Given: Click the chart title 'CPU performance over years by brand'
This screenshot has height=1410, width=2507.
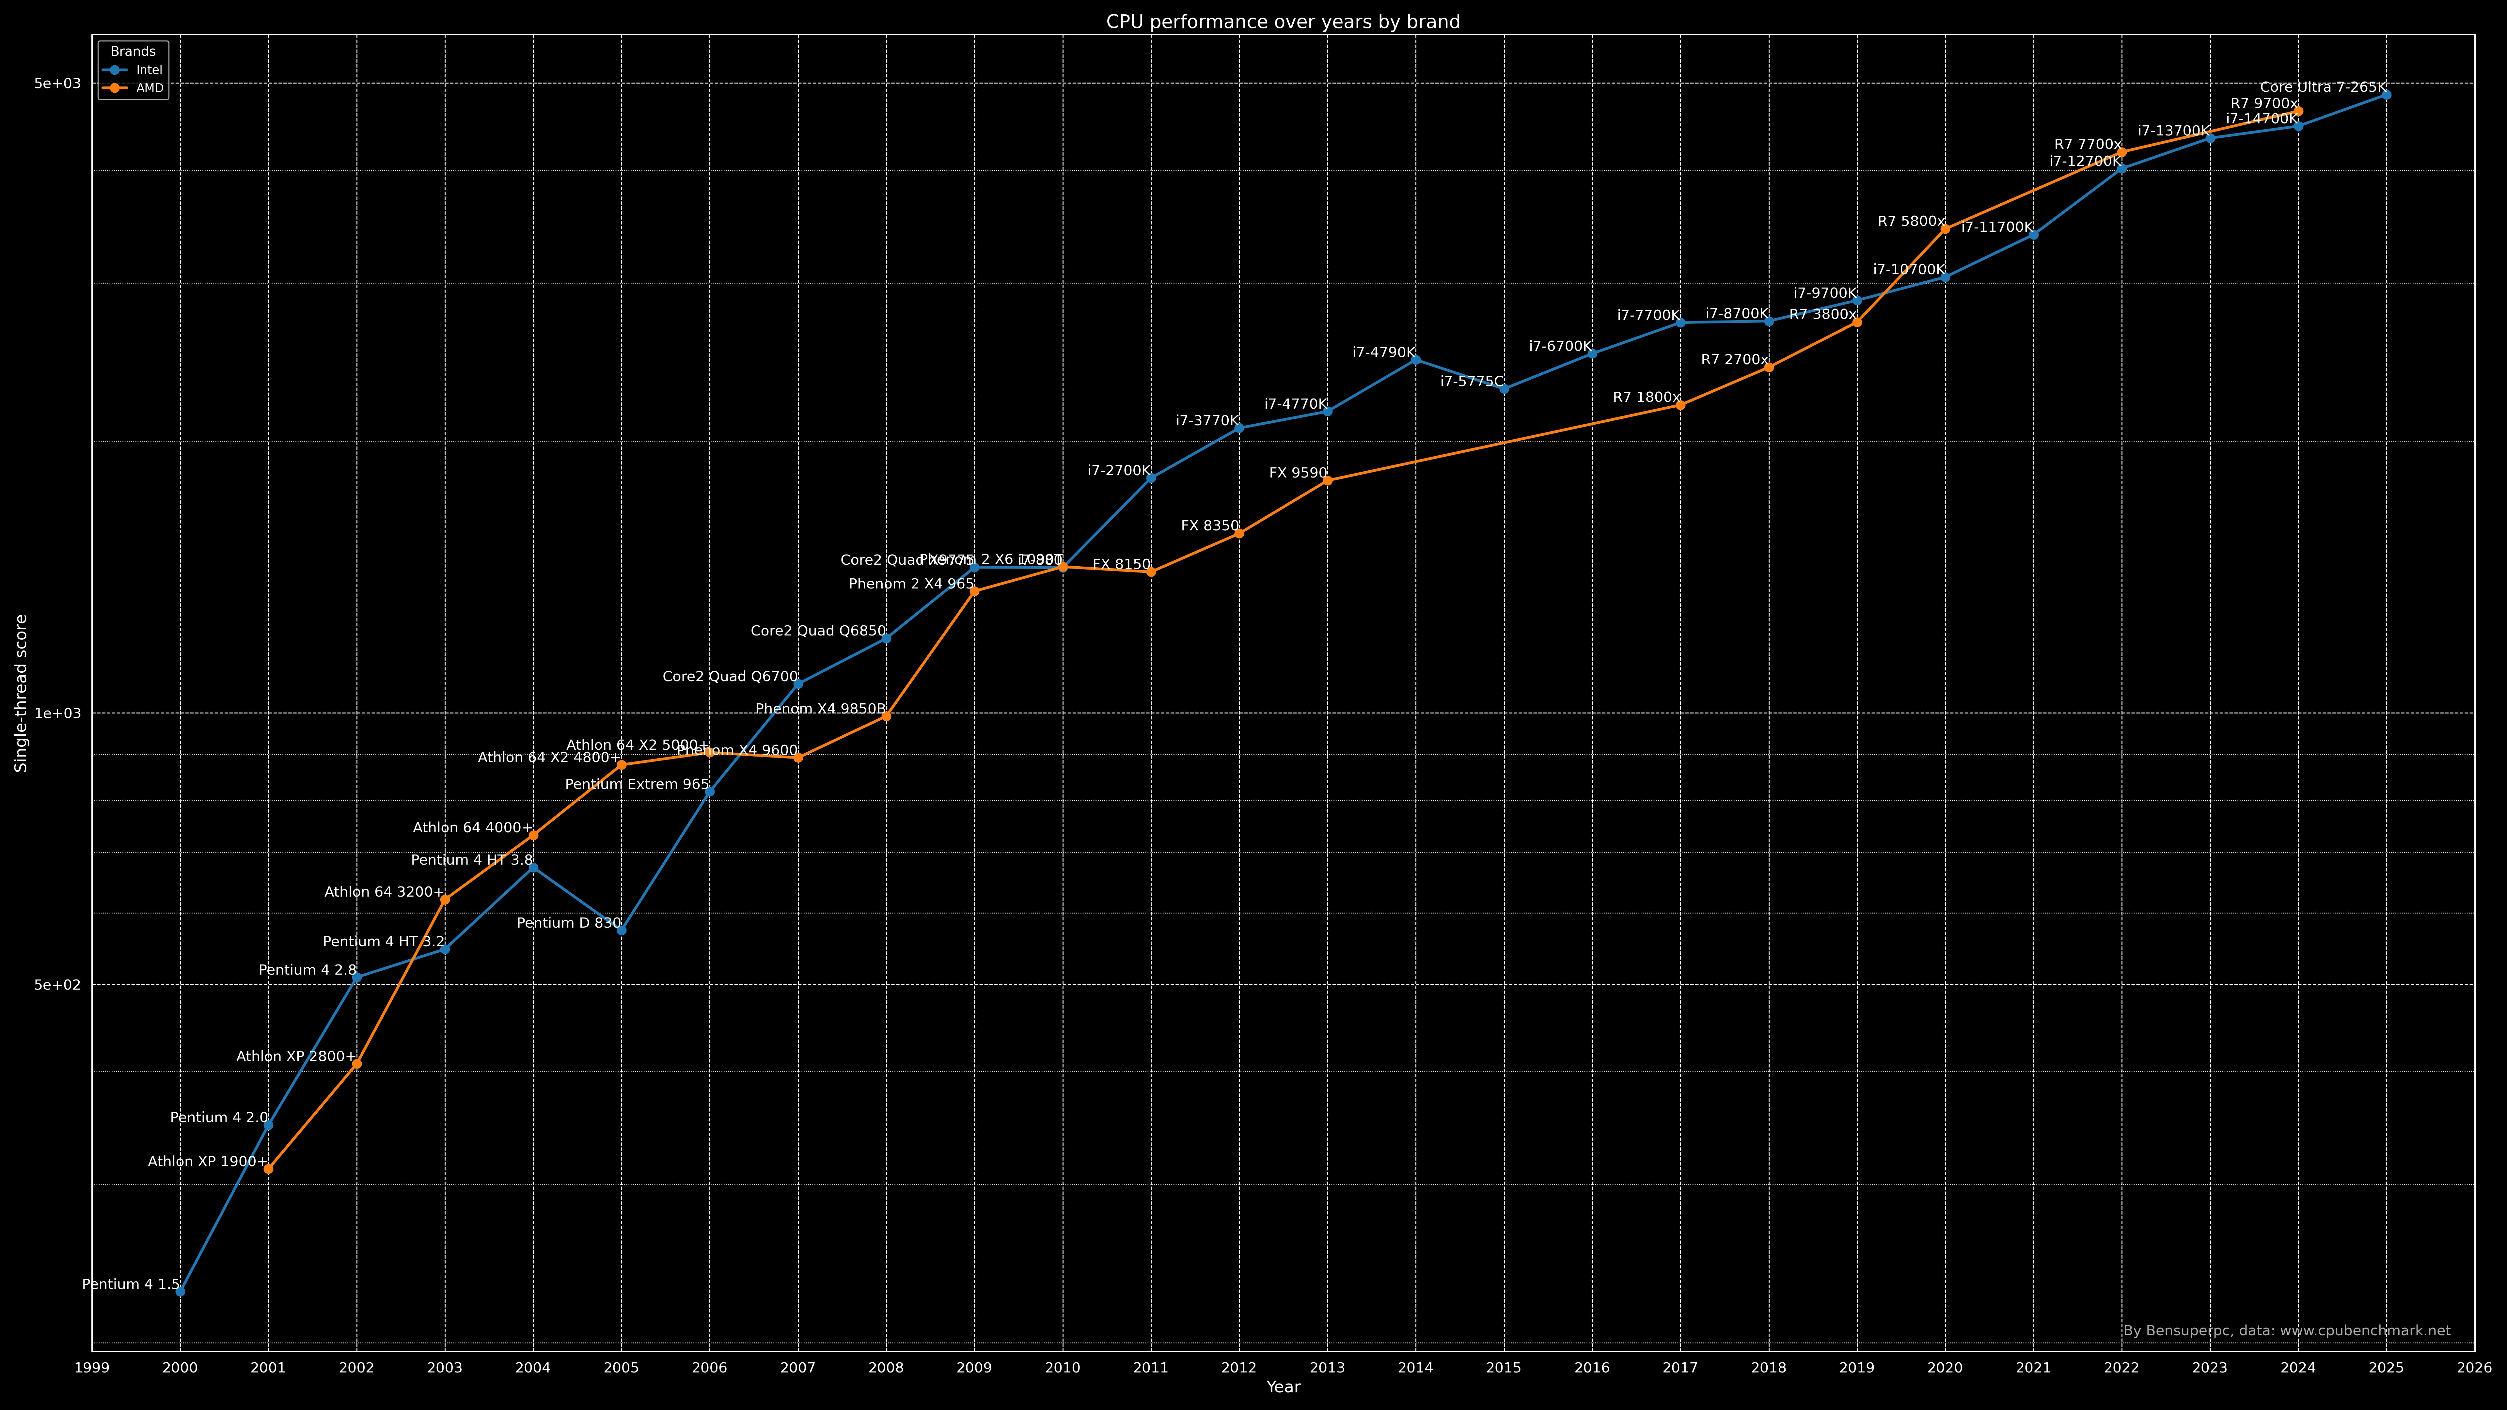Looking at the screenshot, I should [x=1283, y=22].
